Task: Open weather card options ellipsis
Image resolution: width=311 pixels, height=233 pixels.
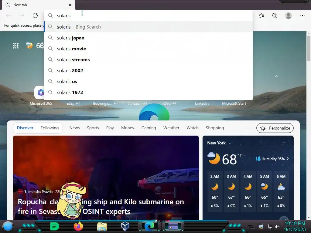Action: 284,143
